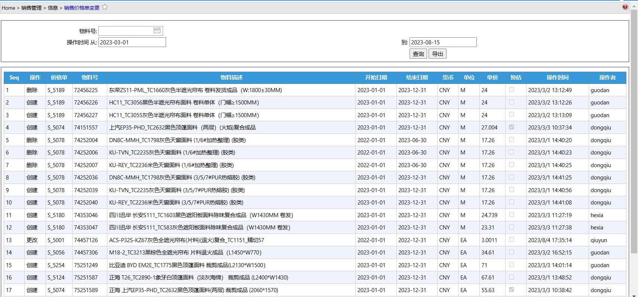Click the 导出 button
This screenshot has height=297, width=638.
(x=437, y=54)
